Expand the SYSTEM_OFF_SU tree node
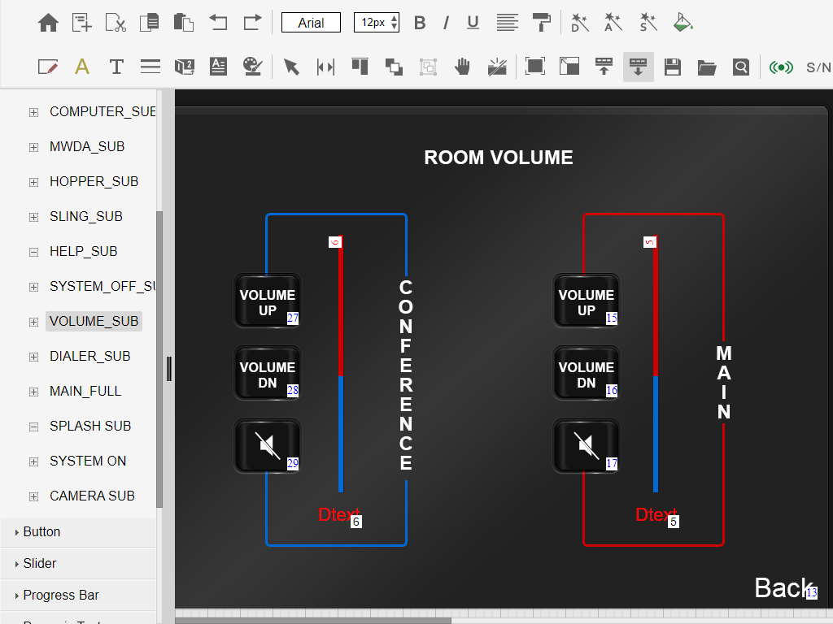Screen dimensions: 833x624 [33, 286]
